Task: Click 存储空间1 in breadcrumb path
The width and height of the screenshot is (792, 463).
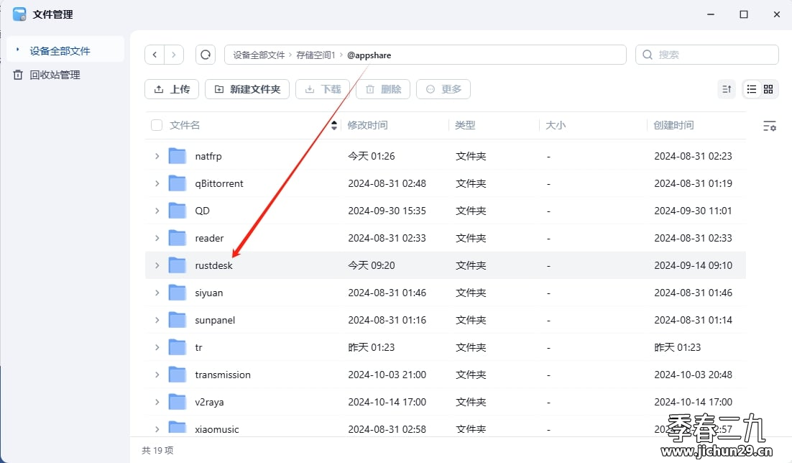Action: click(x=316, y=55)
